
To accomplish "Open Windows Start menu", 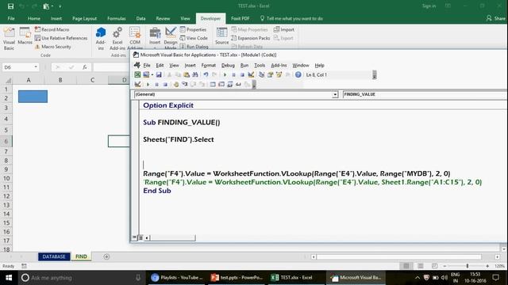I will click(x=9, y=278).
